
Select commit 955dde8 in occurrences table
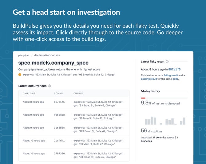pyautogui.click(x=59, y=115)
